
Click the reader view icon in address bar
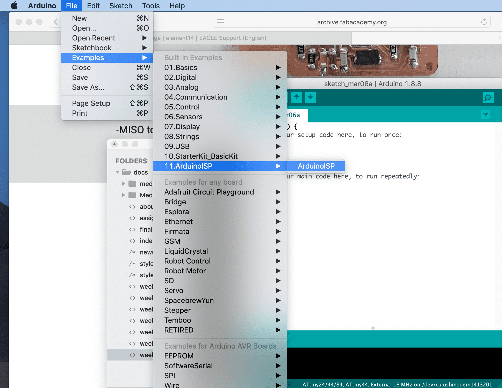[x=220, y=22]
